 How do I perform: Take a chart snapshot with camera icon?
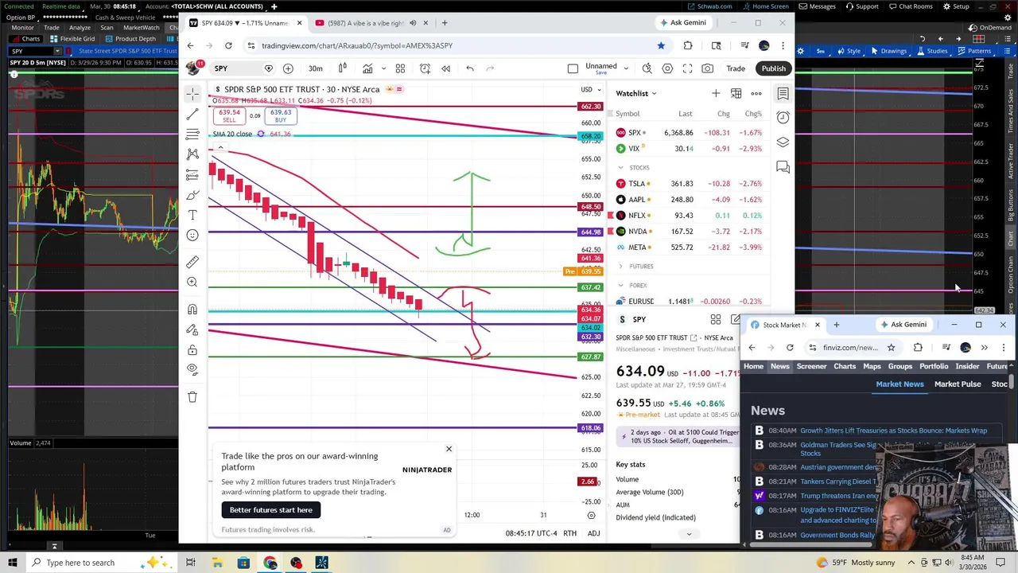tap(707, 68)
